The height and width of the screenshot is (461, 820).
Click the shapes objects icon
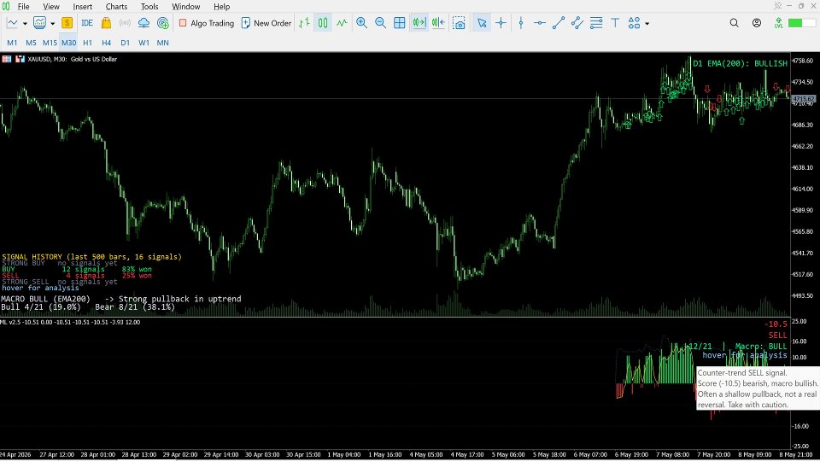click(634, 23)
